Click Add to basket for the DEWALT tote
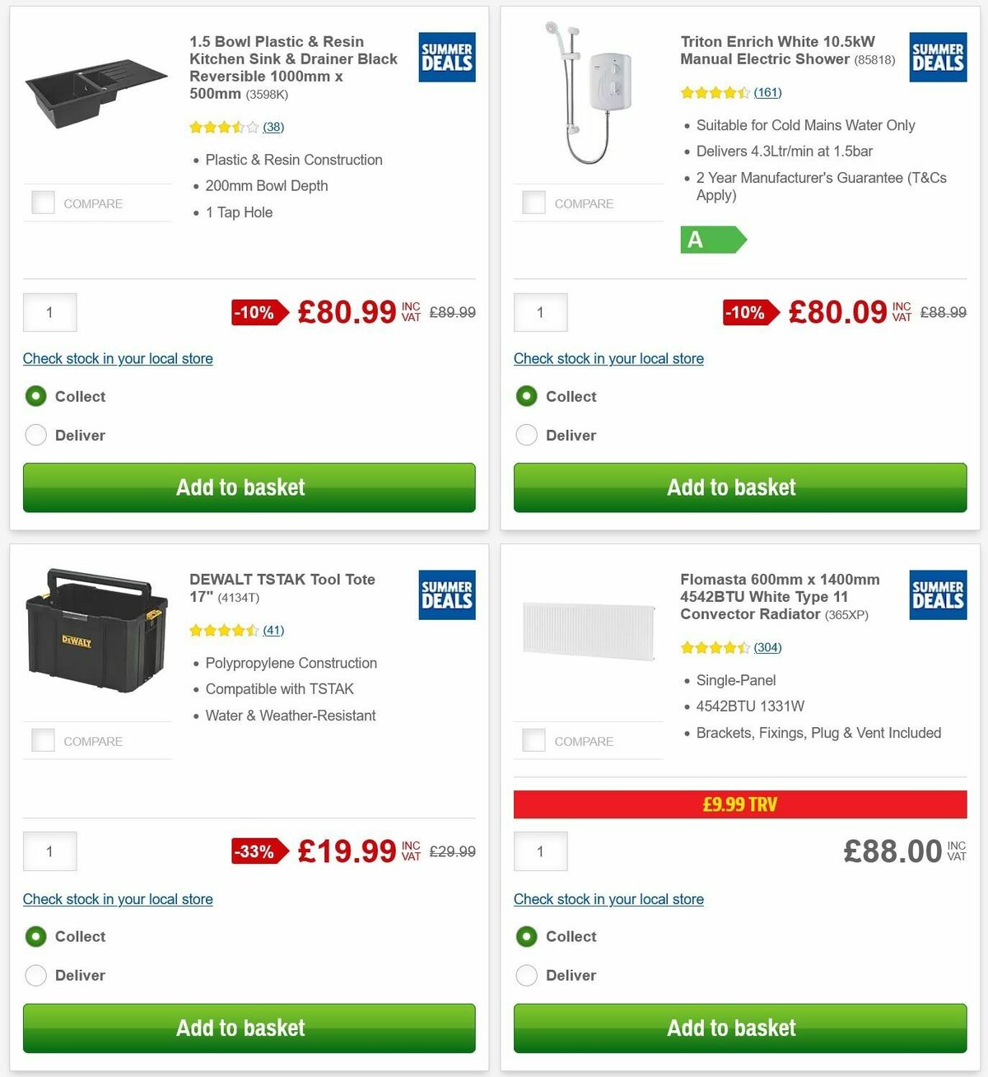 pyautogui.click(x=248, y=1028)
